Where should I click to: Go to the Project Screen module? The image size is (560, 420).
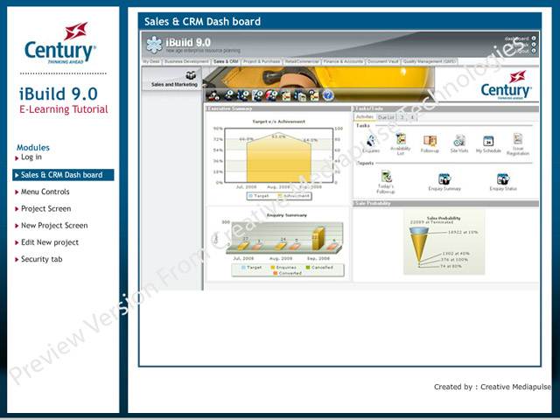(x=45, y=209)
